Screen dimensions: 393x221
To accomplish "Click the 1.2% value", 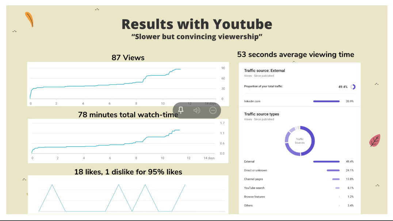I will (350, 197).
